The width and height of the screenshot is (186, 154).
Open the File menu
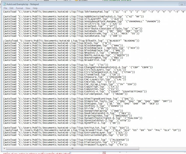(5, 8)
